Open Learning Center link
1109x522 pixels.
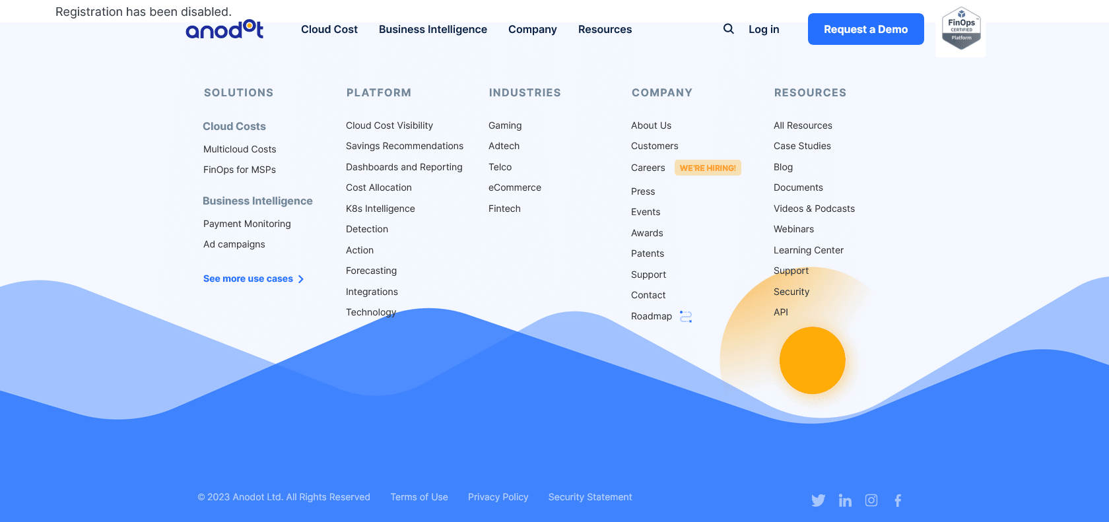pos(809,250)
